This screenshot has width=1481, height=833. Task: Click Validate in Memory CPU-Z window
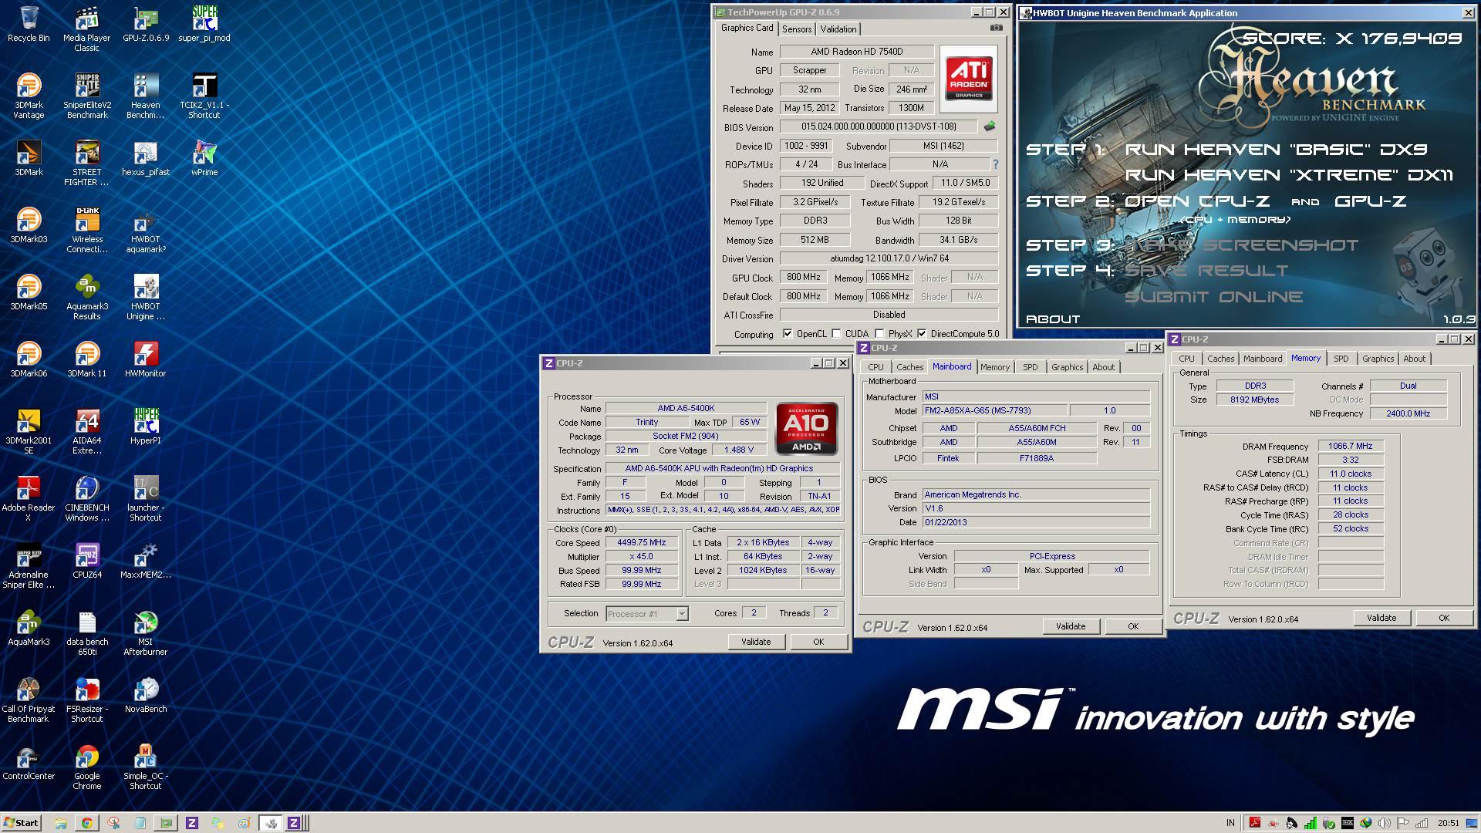click(1381, 618)
